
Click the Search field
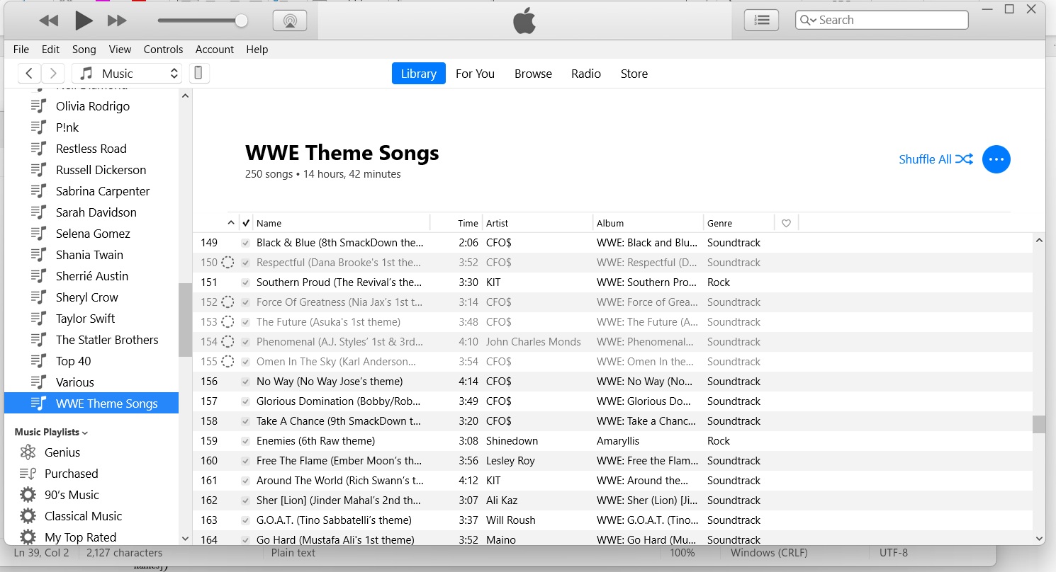click(x=882, y=20)
